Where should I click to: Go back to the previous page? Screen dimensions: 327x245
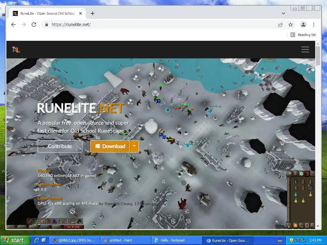pos(13,25)
